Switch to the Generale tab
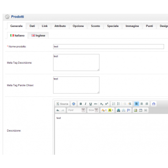Image resolution: width=168 pixels, height=168 pixels. (x=16, y=26)
